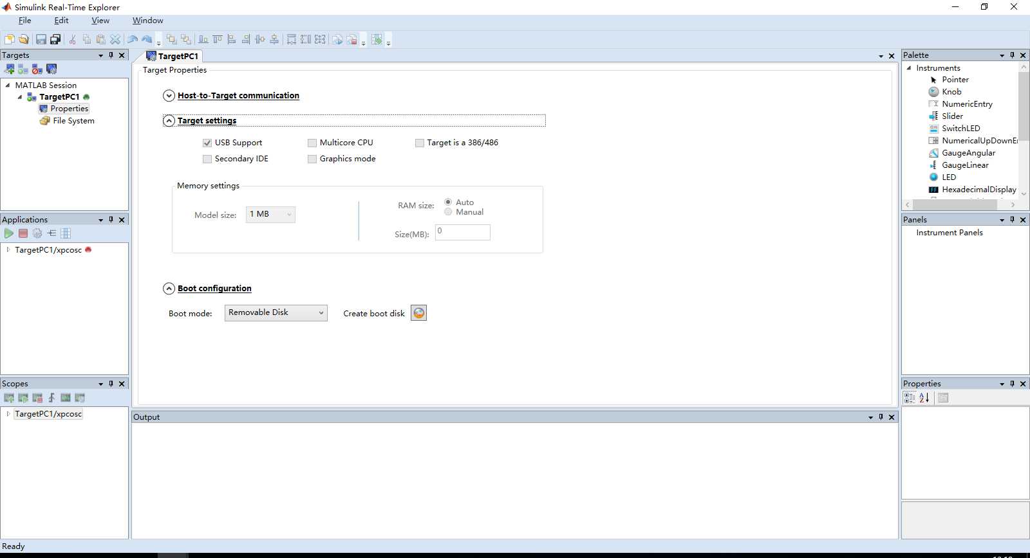Collapse the Instruments palette group arrow
Viewport: 1030px width, 558px height.
(909, 68)
